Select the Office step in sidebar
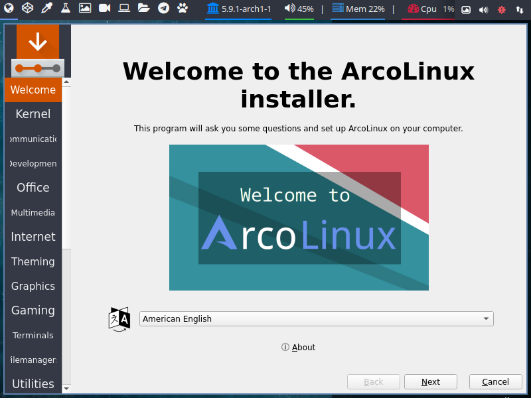Image resolution: width=531 pixels, height=398 pixels. (x=33, y=188)
